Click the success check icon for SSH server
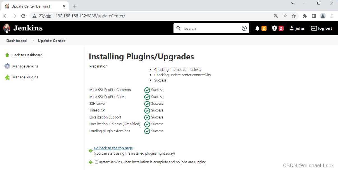This screenshot has width=338, height=170. pos(147,104)
